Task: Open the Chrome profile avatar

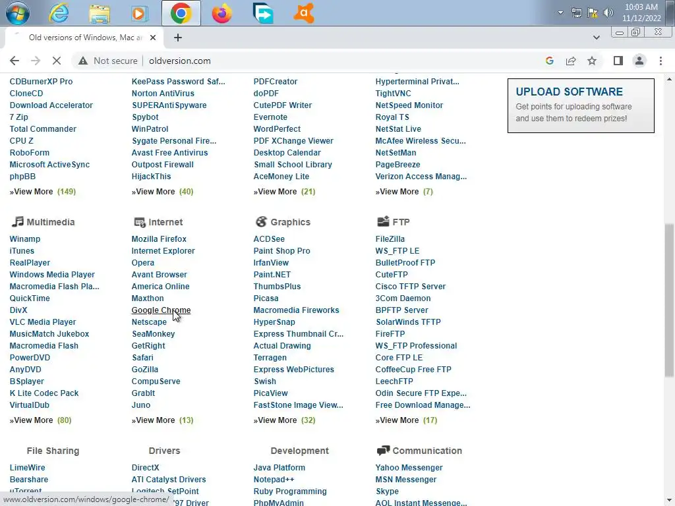Action: pos(639,61)
